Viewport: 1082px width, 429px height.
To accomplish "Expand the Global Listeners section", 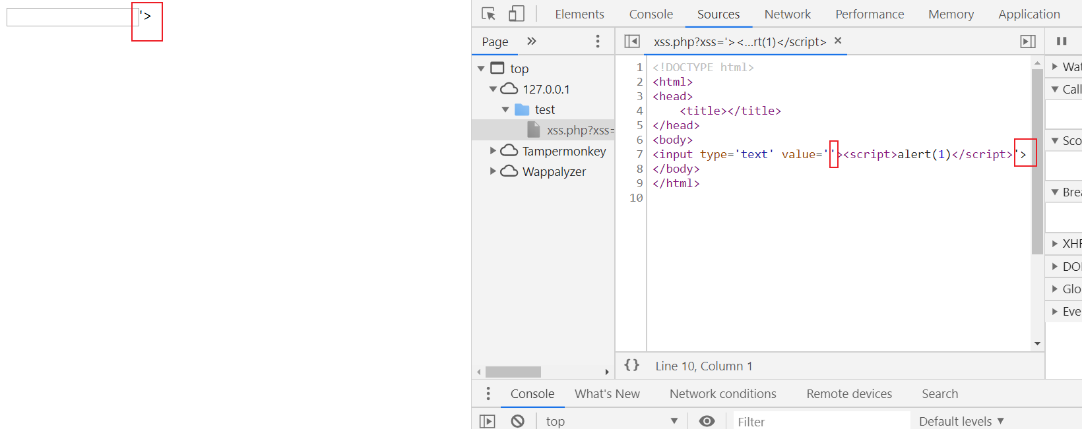I will [x=1055, y=289].
